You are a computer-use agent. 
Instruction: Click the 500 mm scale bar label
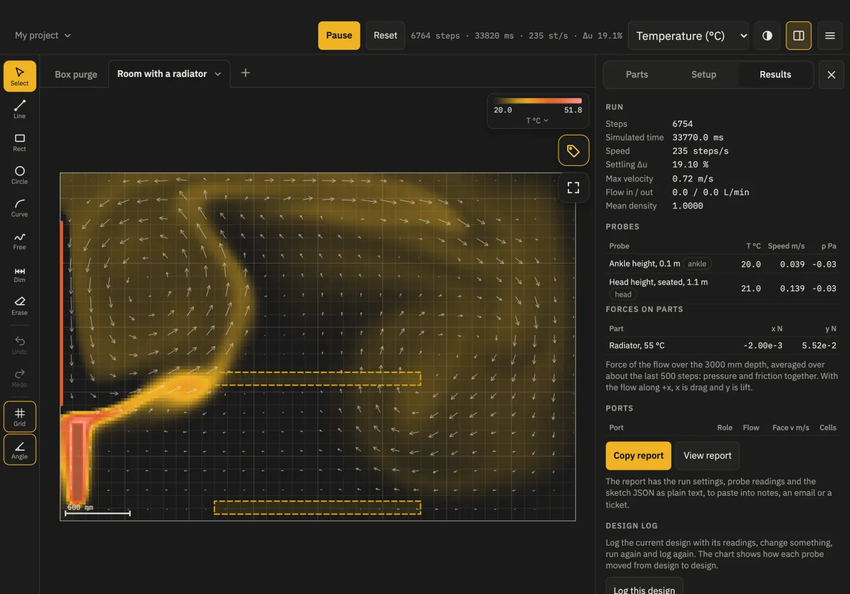(80, 507)
